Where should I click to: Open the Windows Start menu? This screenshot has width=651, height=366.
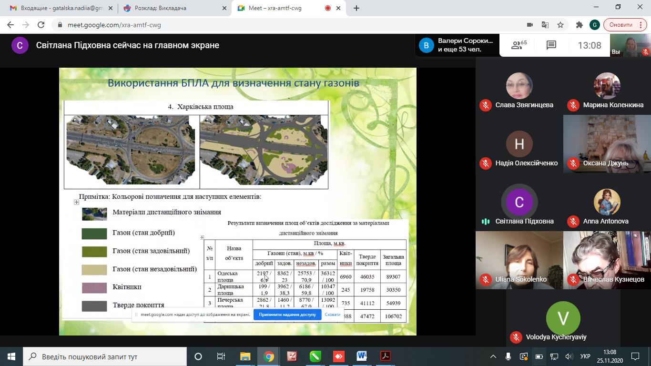[x=11, y=356]
